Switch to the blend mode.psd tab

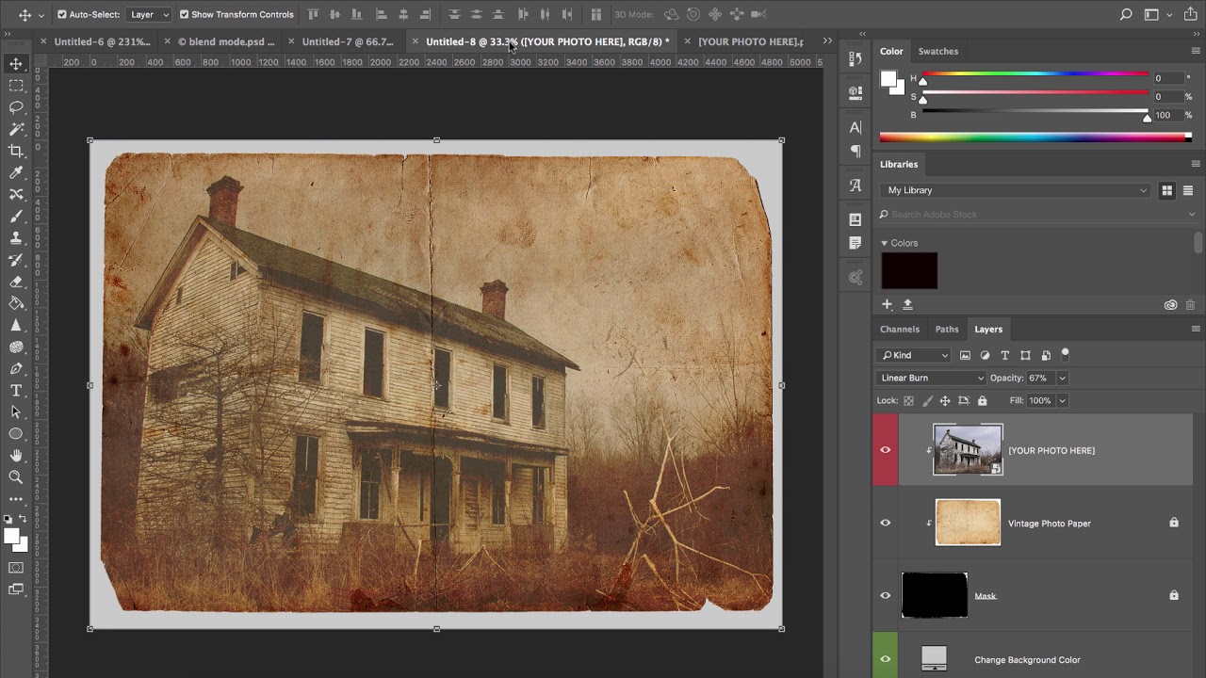[x=226, y=41]
